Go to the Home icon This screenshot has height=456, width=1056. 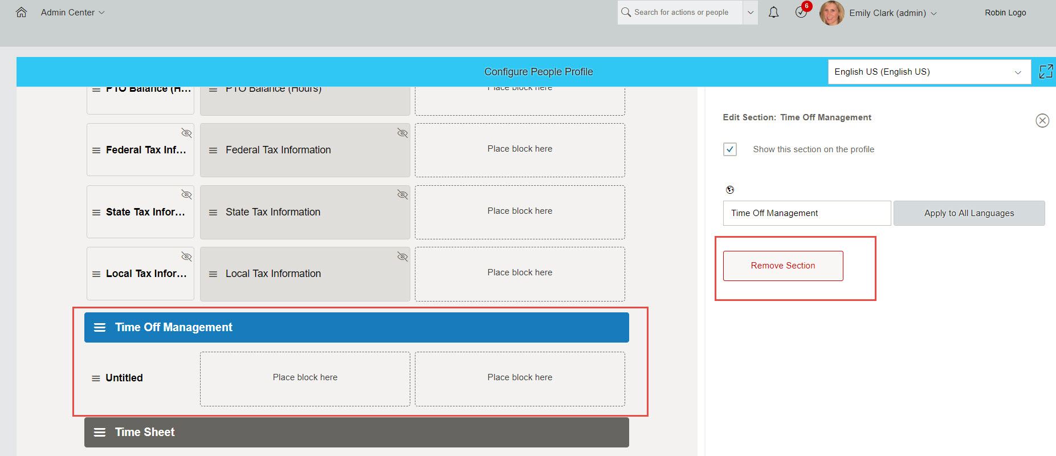coord(21,13)
